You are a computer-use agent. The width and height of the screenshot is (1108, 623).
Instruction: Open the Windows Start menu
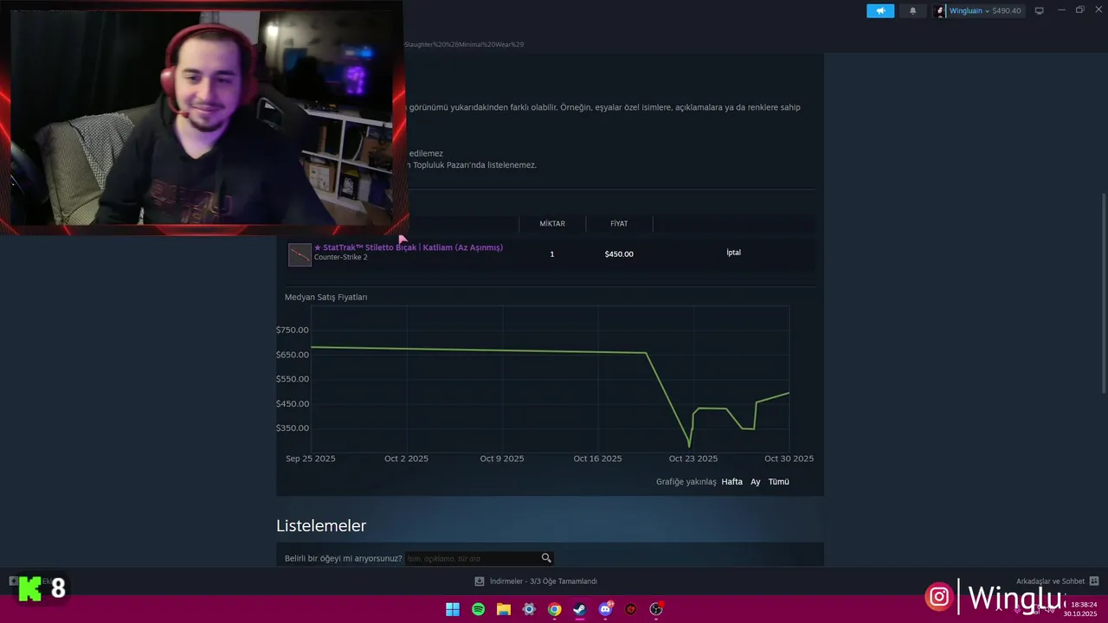[x=453, y=609]
